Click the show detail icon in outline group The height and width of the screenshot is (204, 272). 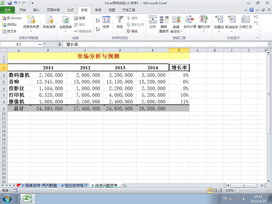[256, 17]
